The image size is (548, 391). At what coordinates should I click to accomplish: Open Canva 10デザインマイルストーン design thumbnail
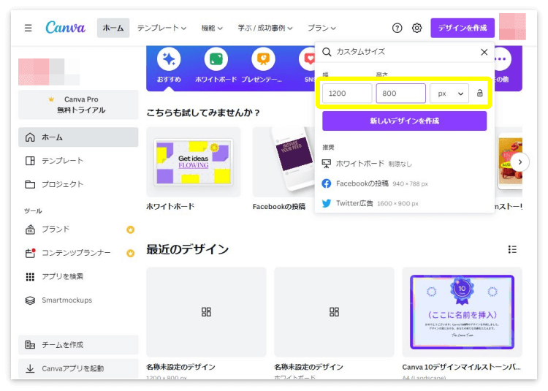point(462,312)
